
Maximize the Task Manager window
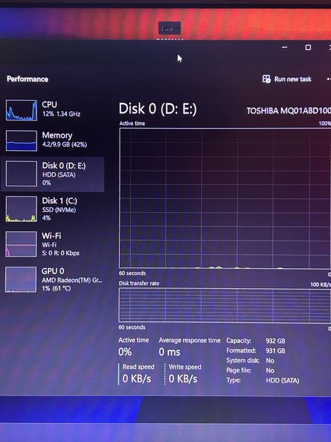pos(308,47)
